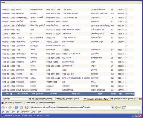Sort by the au_fname column header
Viewport: 143px width, 118px height.
point(38,94)
